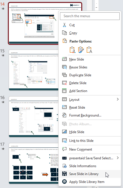The width and height of the screenshot is (123, 188).
Task: Click the Link to this Slide icon
Action: pos(64,140)
